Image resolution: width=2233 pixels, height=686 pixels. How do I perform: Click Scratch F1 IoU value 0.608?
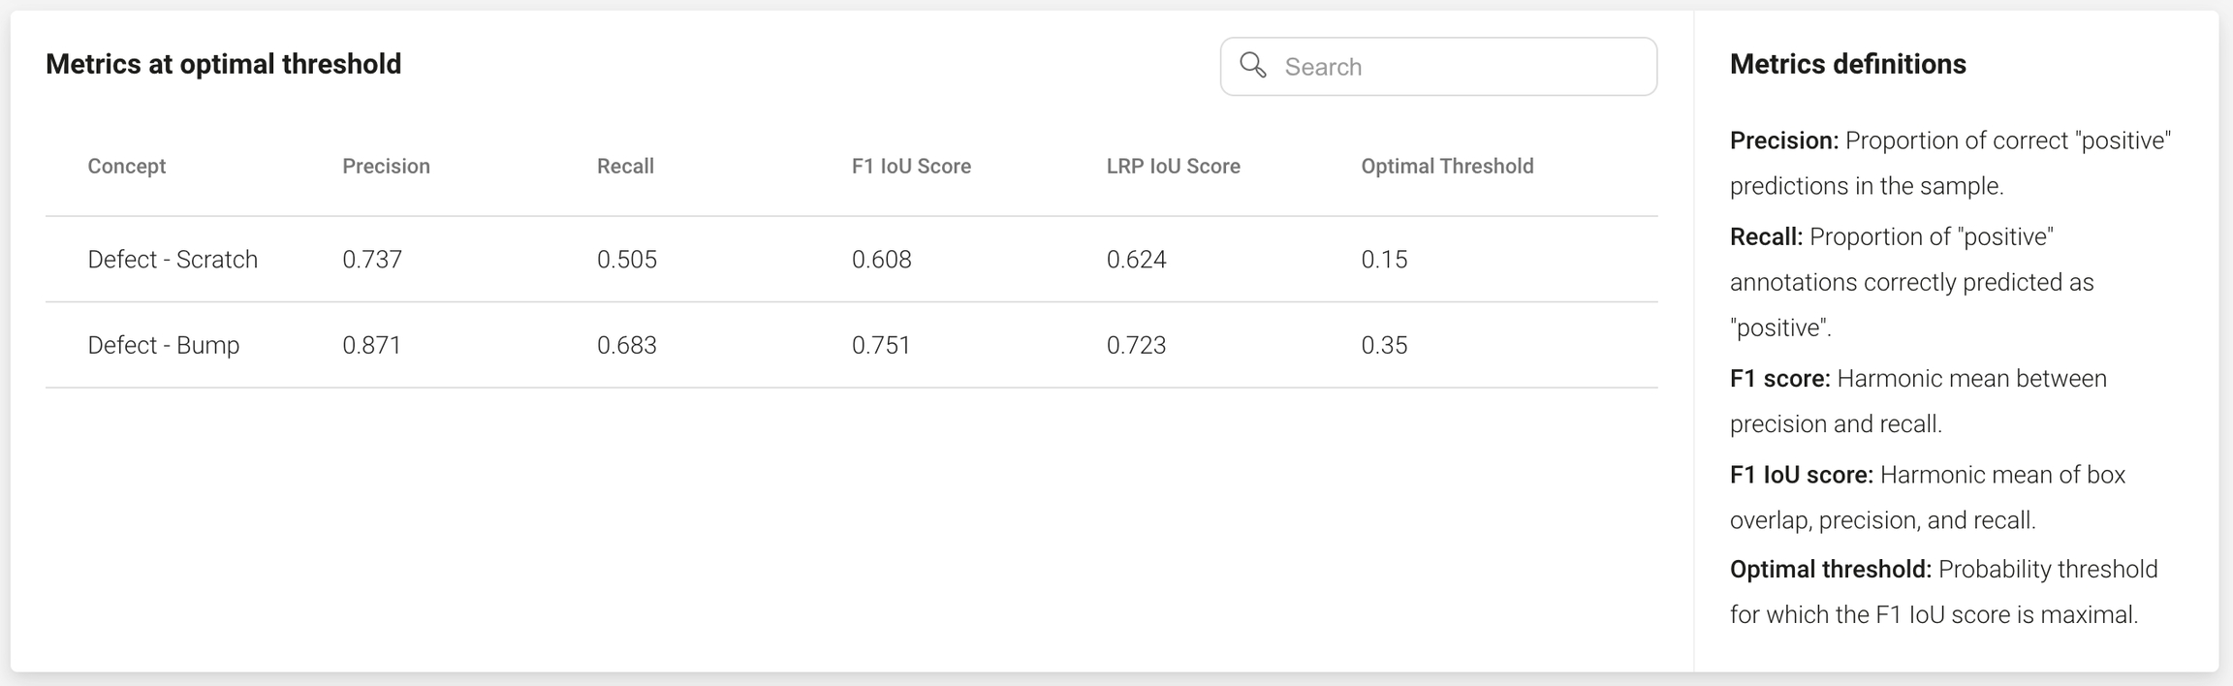click(x=882, y=260)
